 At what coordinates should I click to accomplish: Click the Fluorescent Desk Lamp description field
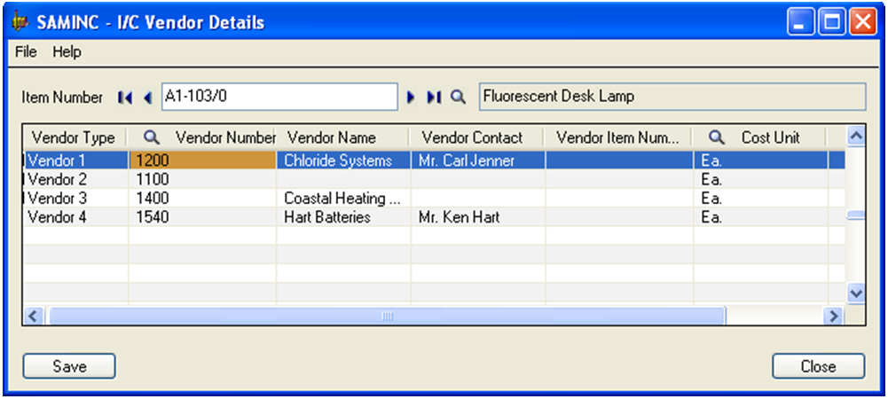tap(672, 97)
